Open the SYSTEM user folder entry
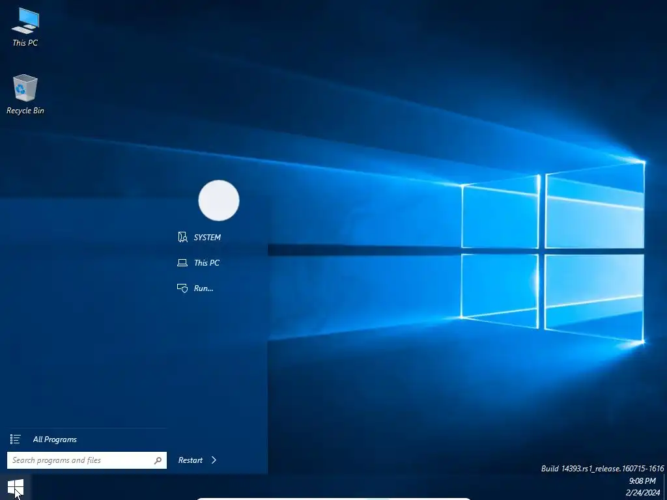 point(199,237)
